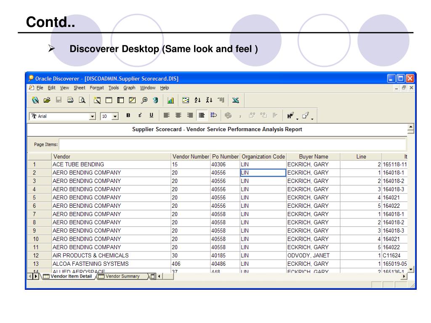Click the Buyer Name column header
This screenshot has width=431, height=323.
(x=313, y=156)
